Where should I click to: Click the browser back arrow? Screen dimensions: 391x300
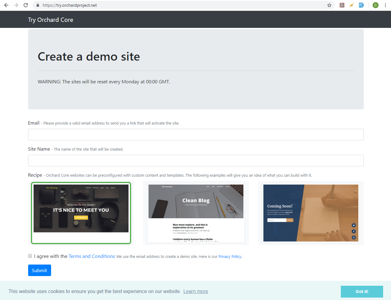(x=6, y=5)
